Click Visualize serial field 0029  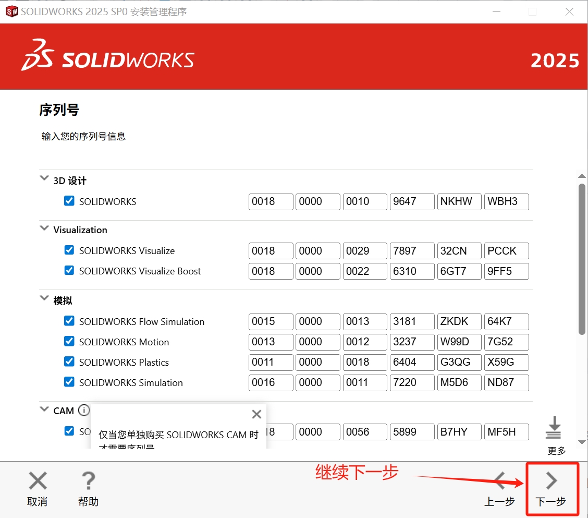[365, 251]
